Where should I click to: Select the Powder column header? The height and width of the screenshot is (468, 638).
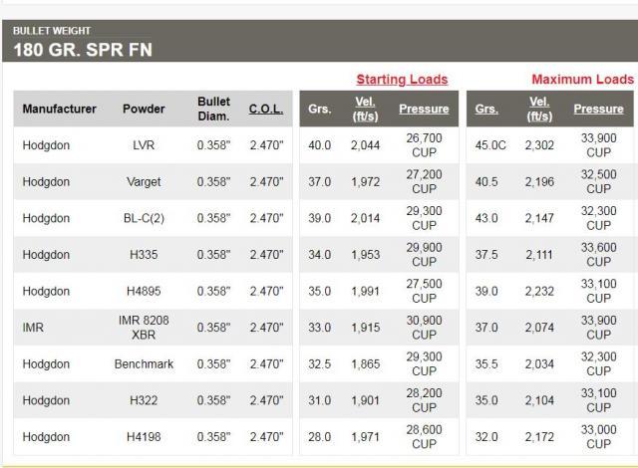[144, 109]
